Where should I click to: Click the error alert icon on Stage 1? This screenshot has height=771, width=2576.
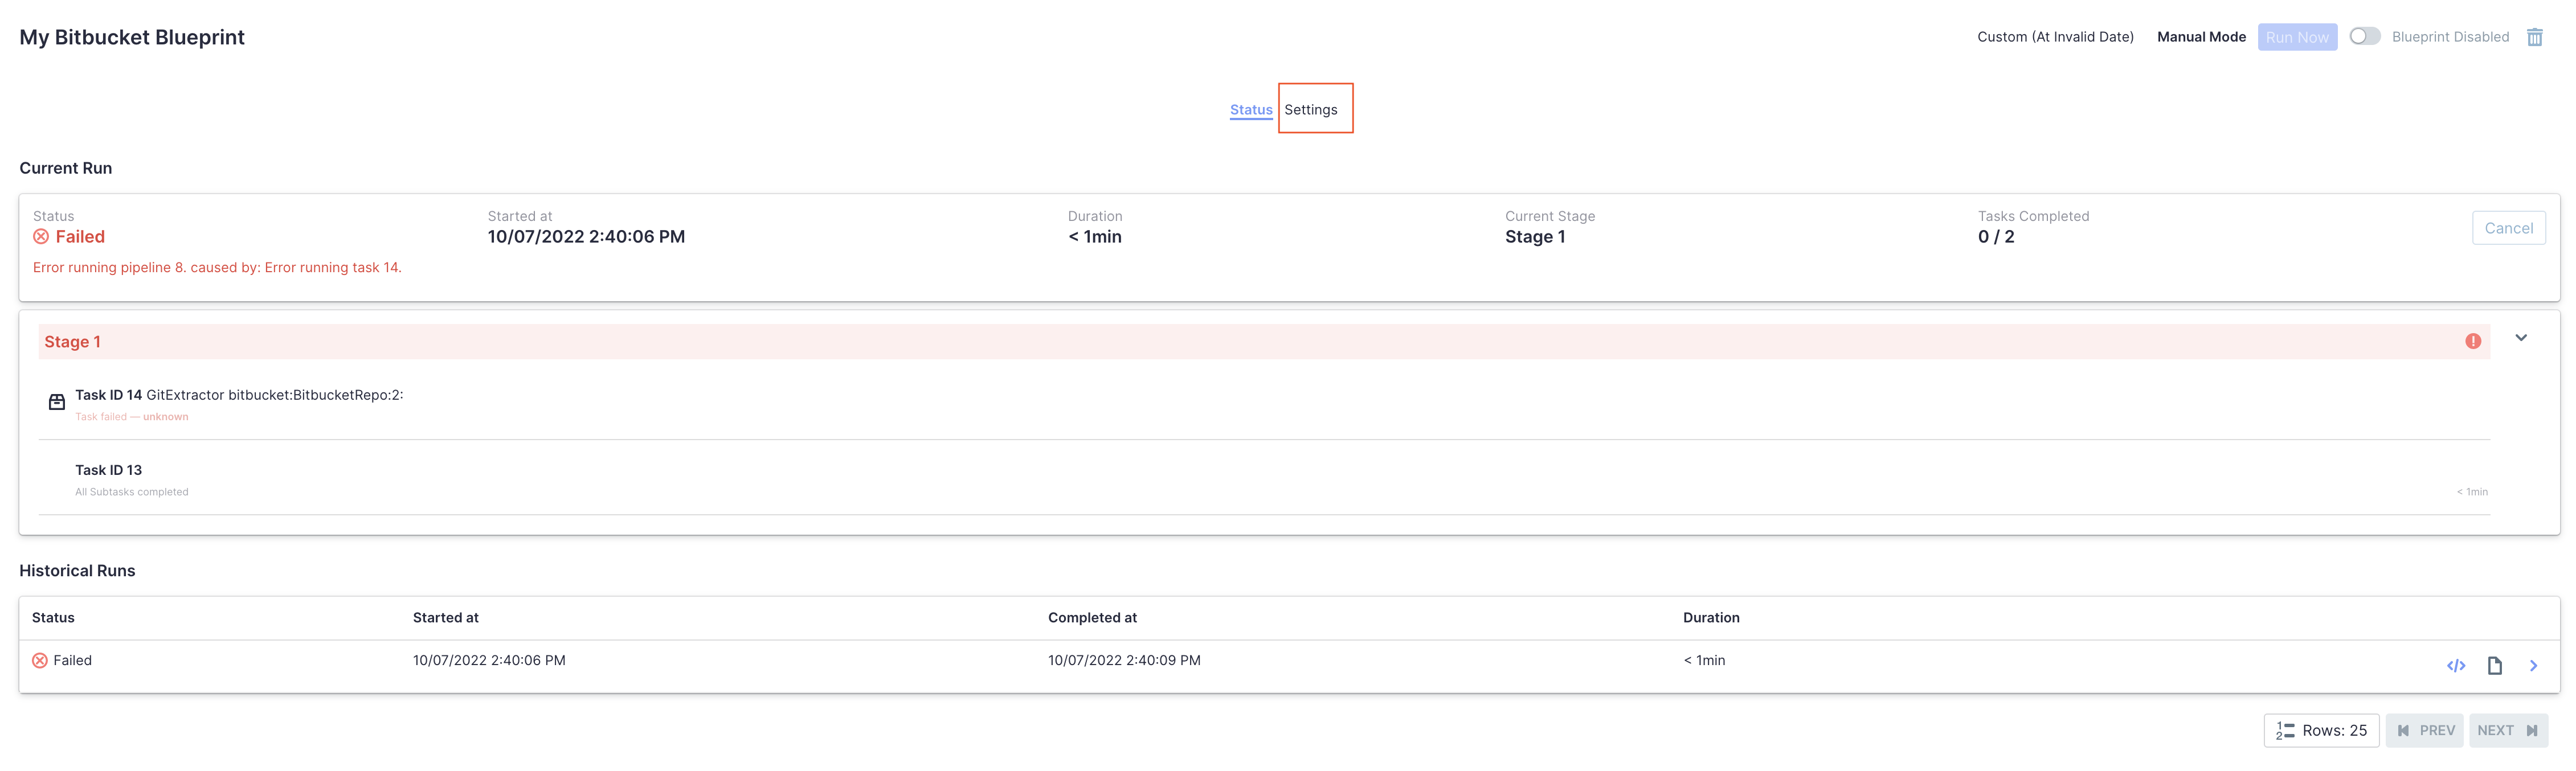tap(2473, 341)
